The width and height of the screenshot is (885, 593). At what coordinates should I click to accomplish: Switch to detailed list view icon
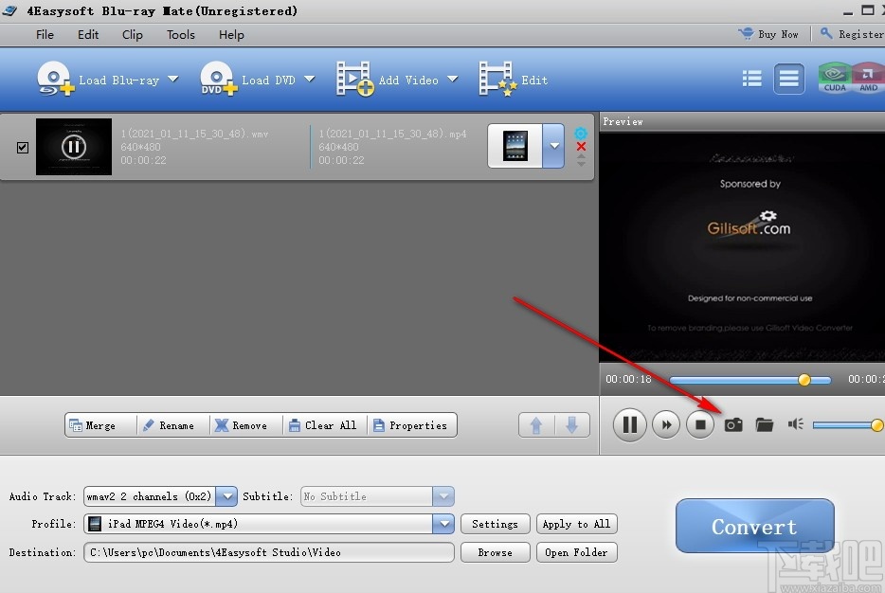pyautogui.click(x=788, y=79)
